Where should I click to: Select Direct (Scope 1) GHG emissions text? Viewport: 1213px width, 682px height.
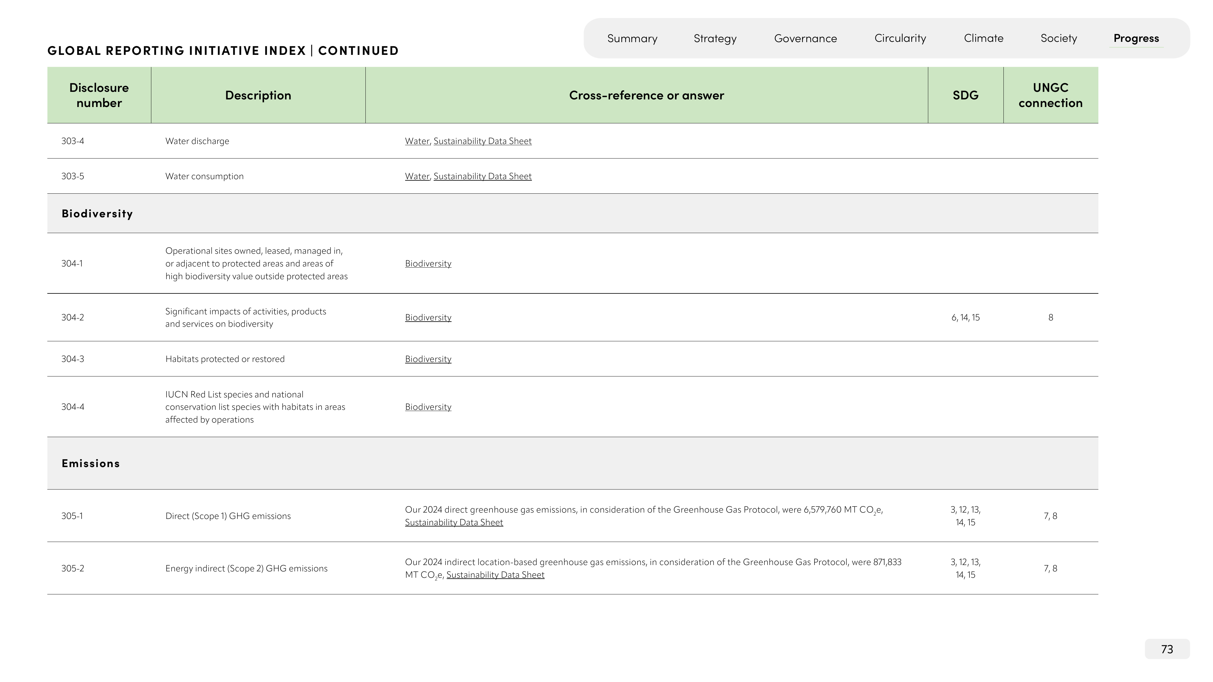click(228, 516)
